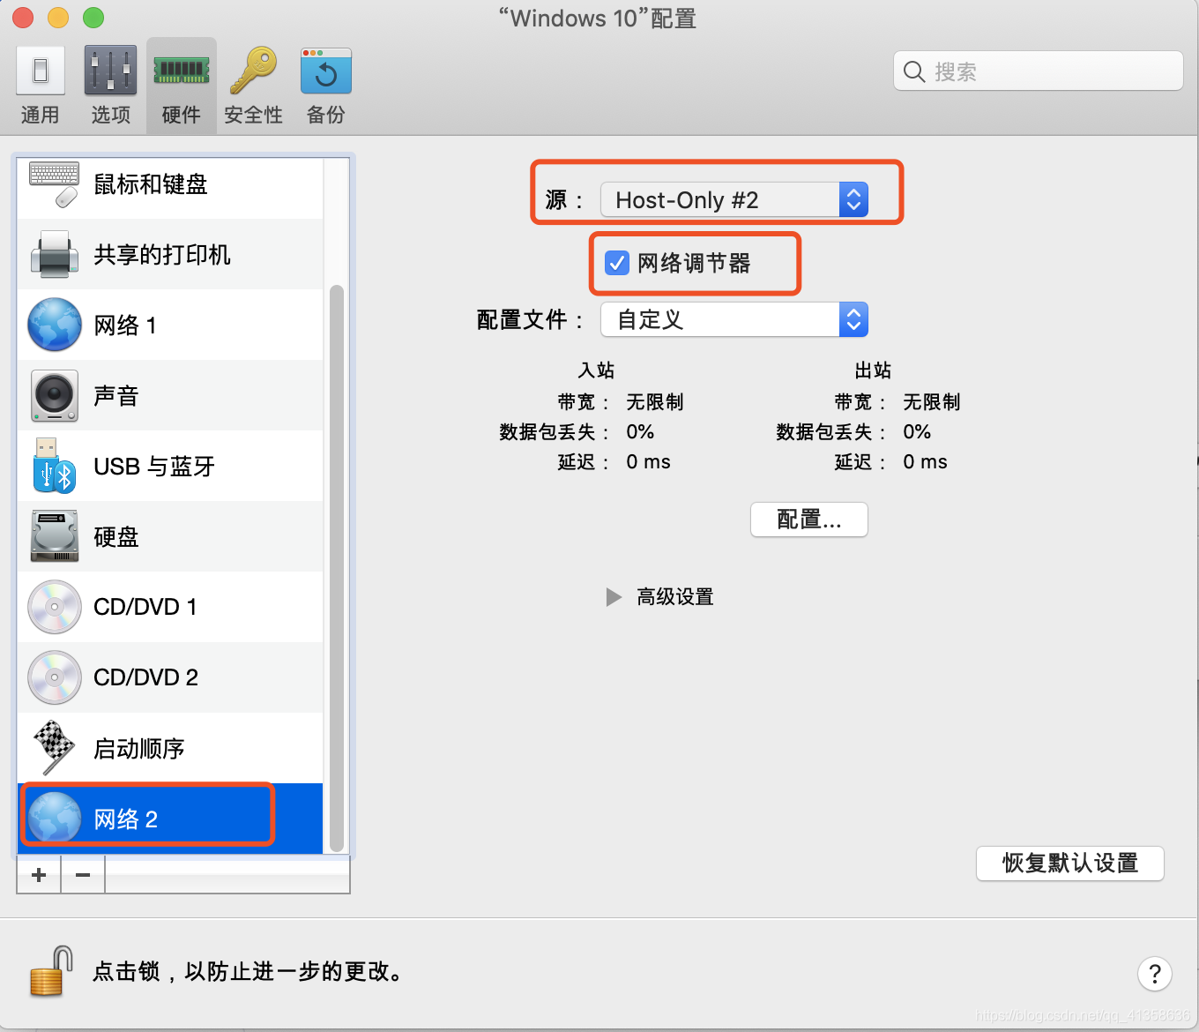The image size is (1199, 1032).
Task: Click the padlock icon to lock changes
Action: [51, 971]
